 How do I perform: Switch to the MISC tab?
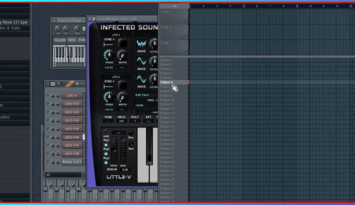(x=72, y=40)
